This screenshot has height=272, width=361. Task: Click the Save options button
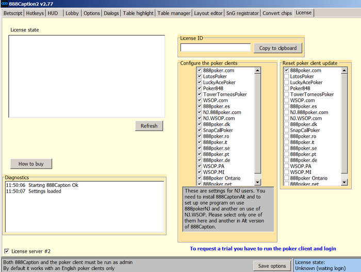272,266
